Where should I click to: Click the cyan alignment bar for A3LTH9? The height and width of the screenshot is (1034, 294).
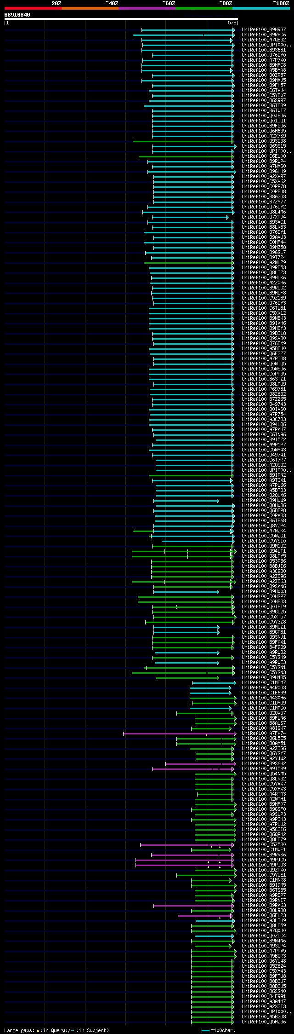(x=215, y=921)
